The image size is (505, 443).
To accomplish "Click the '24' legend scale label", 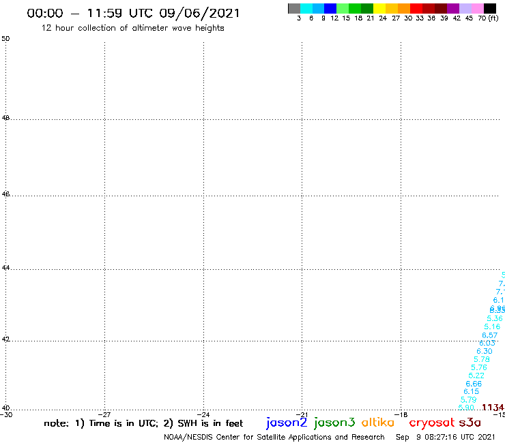I will pos(383,18).
